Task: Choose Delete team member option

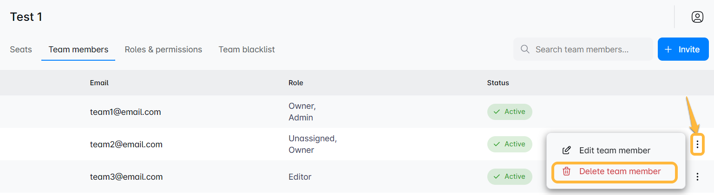Action: click(619, 171)
